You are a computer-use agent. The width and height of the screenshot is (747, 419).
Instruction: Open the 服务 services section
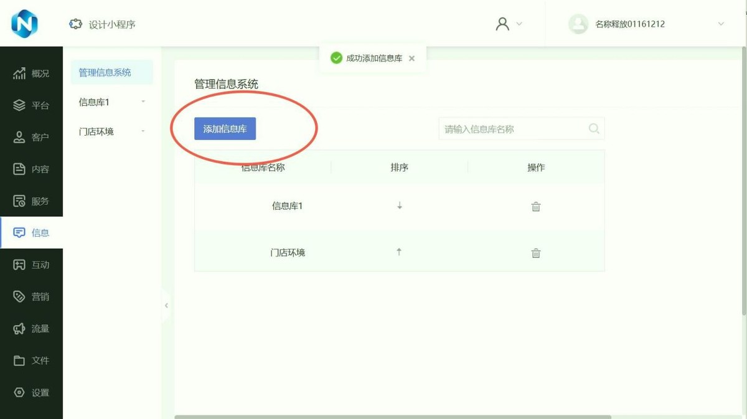click(31, 200)
